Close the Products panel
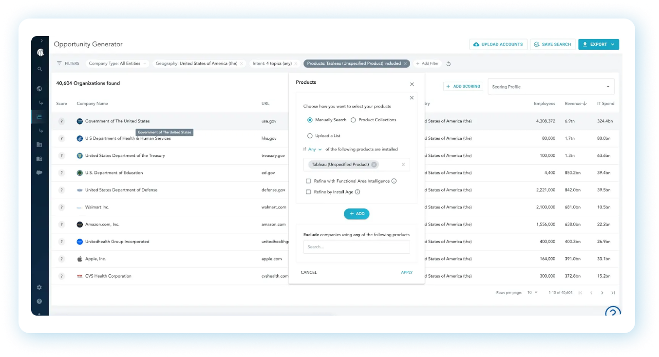 pyautogui.click(x=412, y=84)
